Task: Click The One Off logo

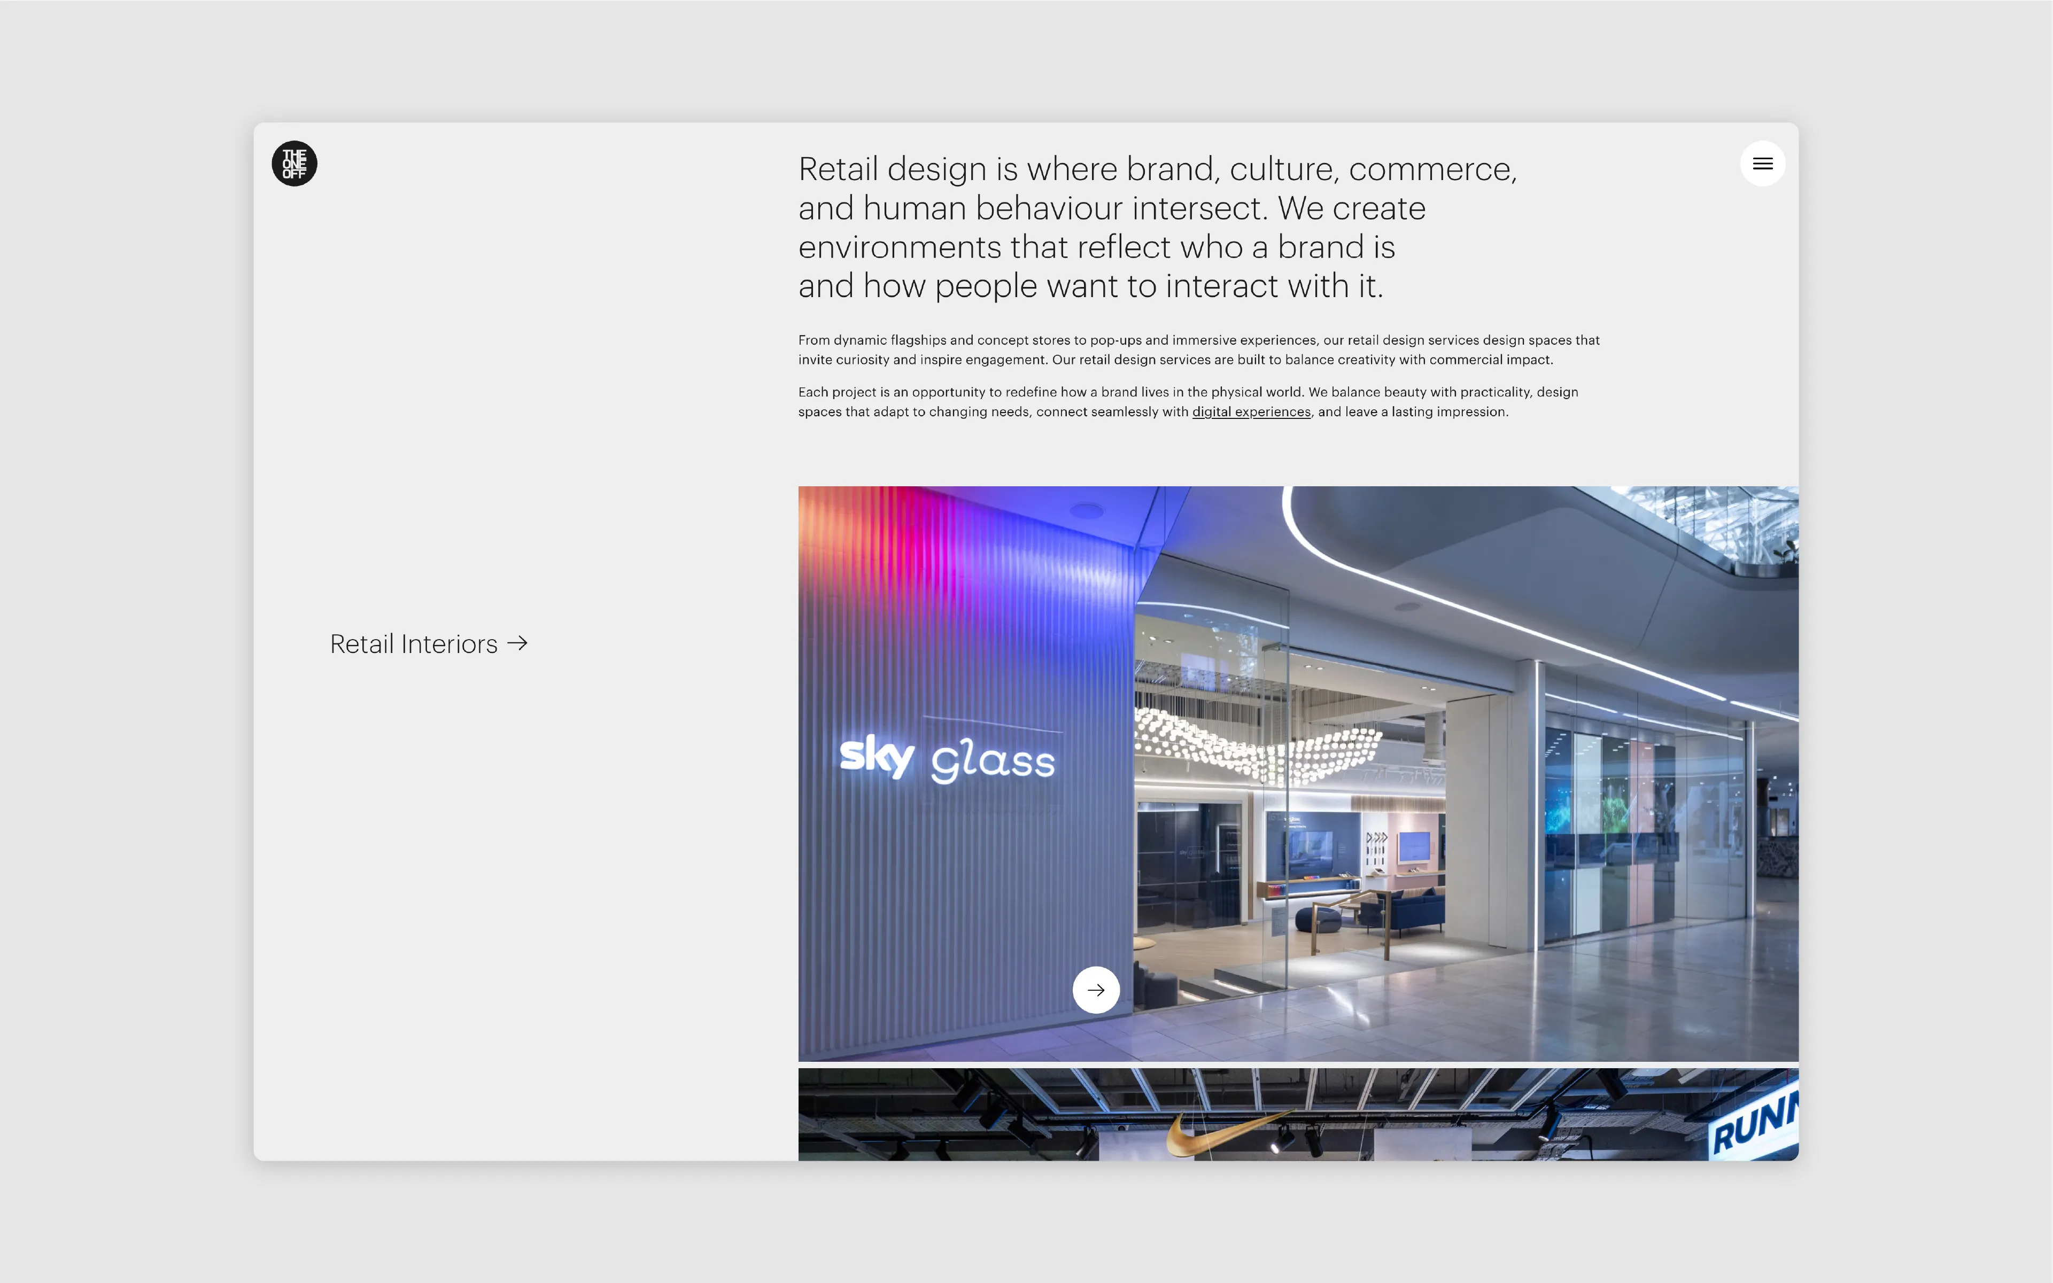Action: pyautogui.click(x=295, y=164)
